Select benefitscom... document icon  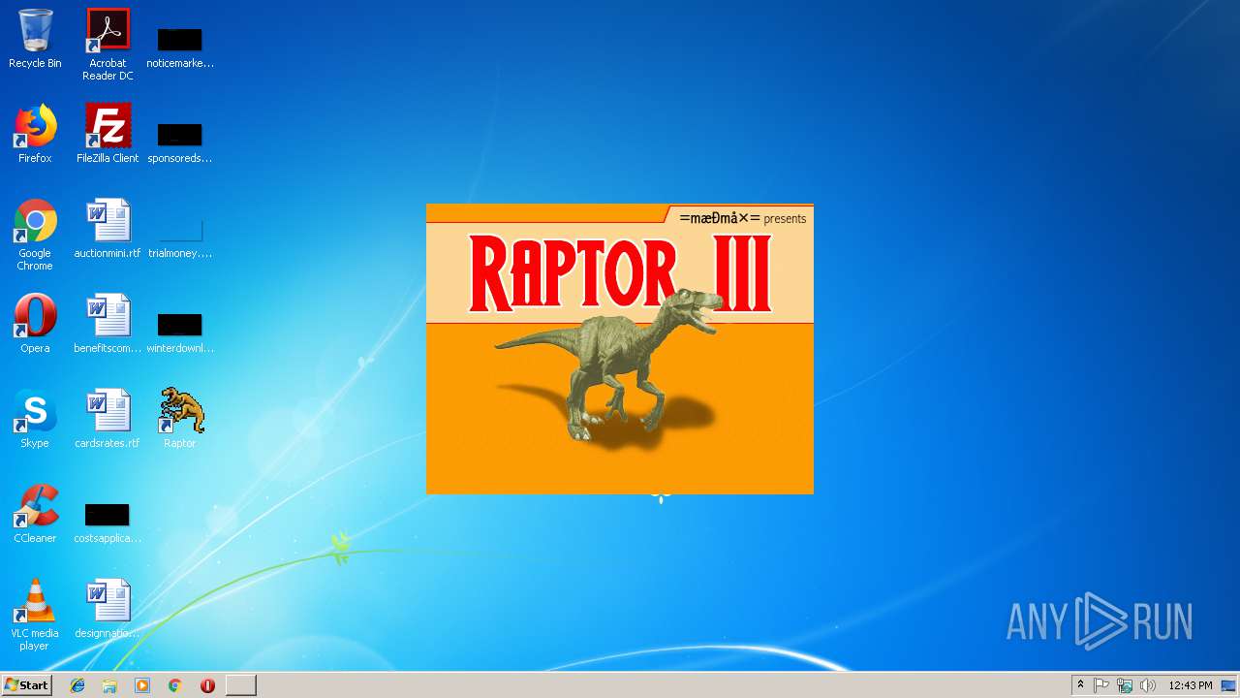[108, 324]
